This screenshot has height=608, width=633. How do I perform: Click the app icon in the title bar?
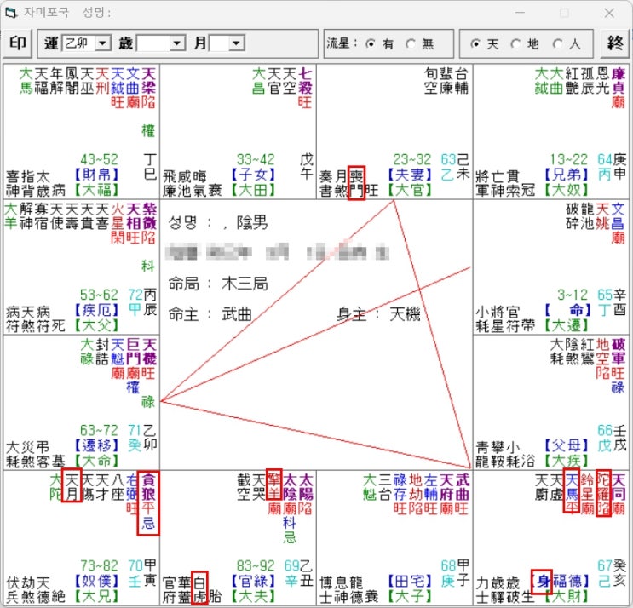point(11,13)
